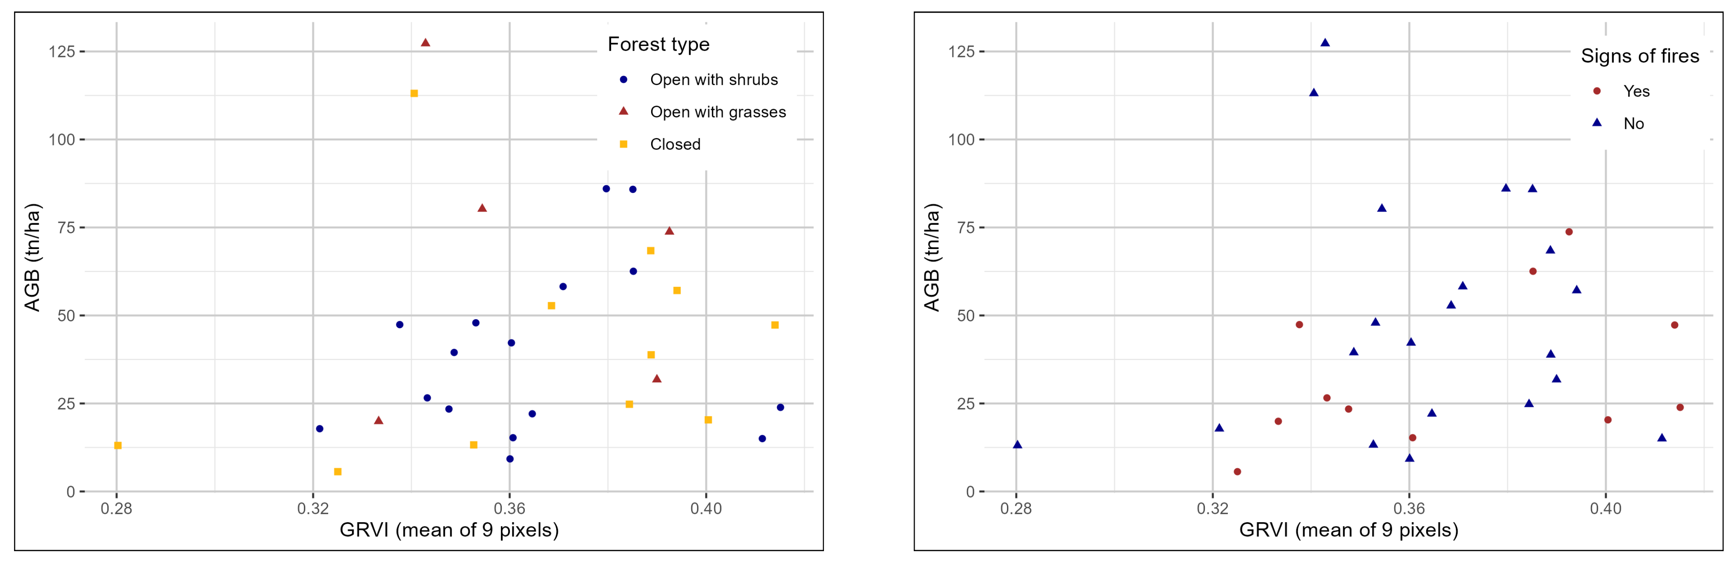
Task: Select the "Open with shrubs" legend label
Action: pyautogui.click(x=714, y=79)
